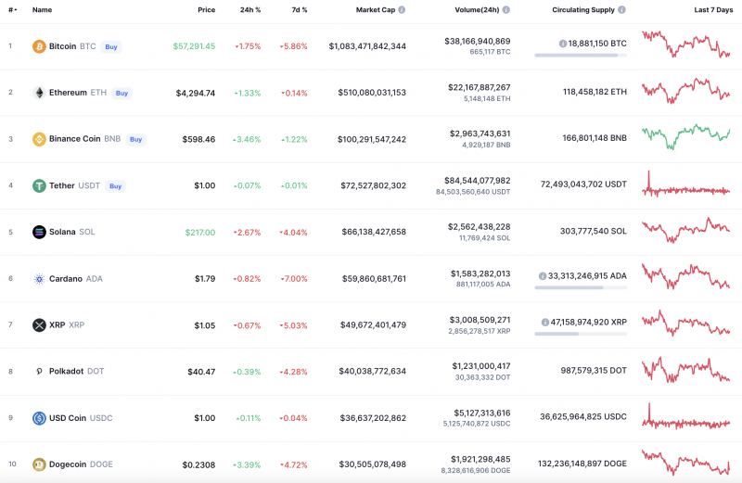Viewport: 742px width, 483px height.
Task: Click XRP circulating supply progress bar
Action: coord(581,334)
